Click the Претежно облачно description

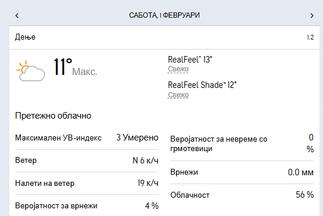[x=53, y=116]
